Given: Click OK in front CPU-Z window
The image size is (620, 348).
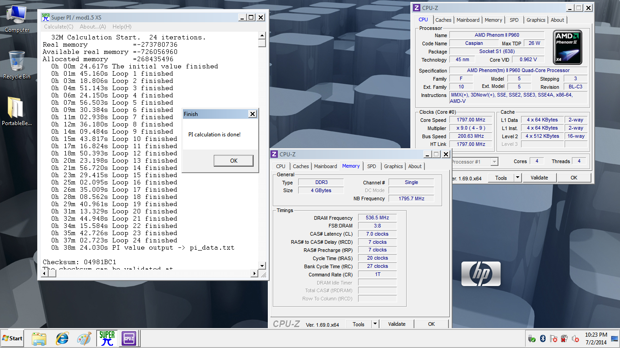Looking at the screenshot, I should tap(432, 324).
